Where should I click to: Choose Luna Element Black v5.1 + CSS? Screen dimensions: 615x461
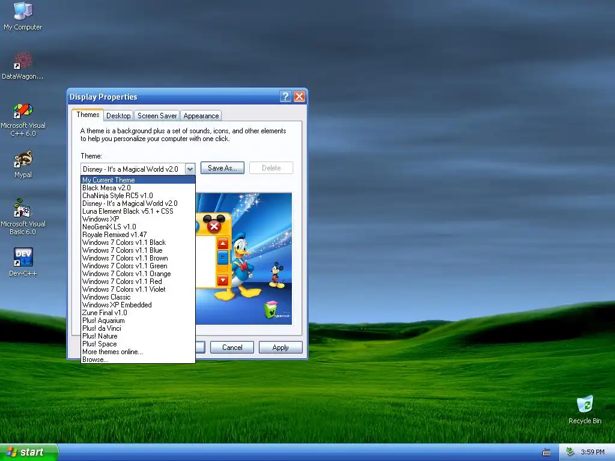coord(138,211)
